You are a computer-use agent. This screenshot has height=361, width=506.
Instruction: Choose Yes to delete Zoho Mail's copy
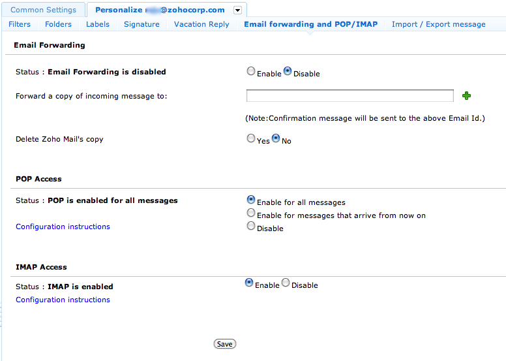[251, 138]
